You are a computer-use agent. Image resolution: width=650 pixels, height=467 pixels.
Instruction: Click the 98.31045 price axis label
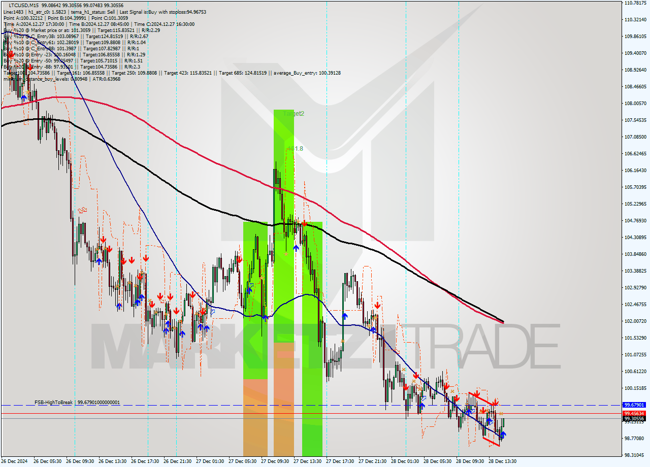coord(635,455)
